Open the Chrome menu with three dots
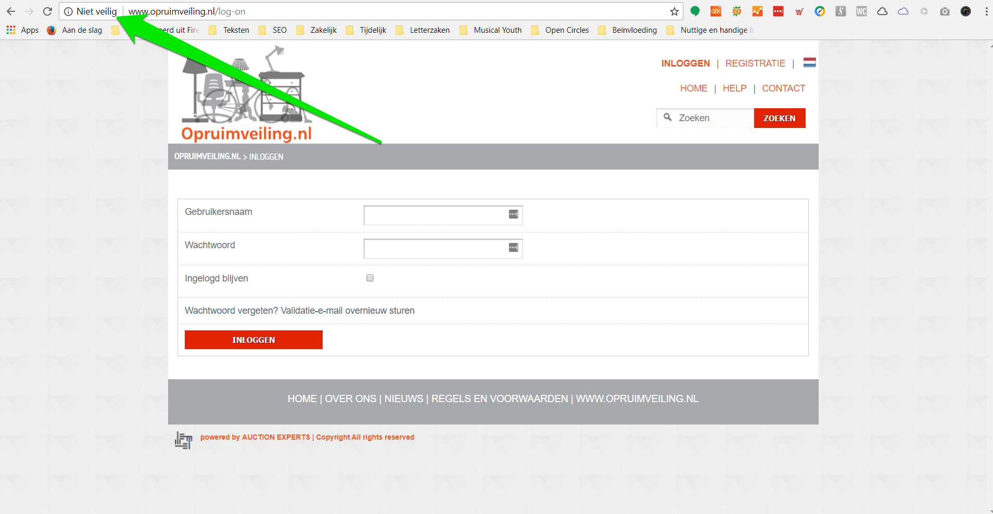 (986, 11)
